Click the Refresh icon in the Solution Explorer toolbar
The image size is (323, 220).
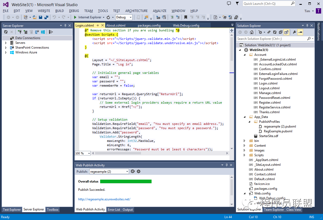coord(275,32)
